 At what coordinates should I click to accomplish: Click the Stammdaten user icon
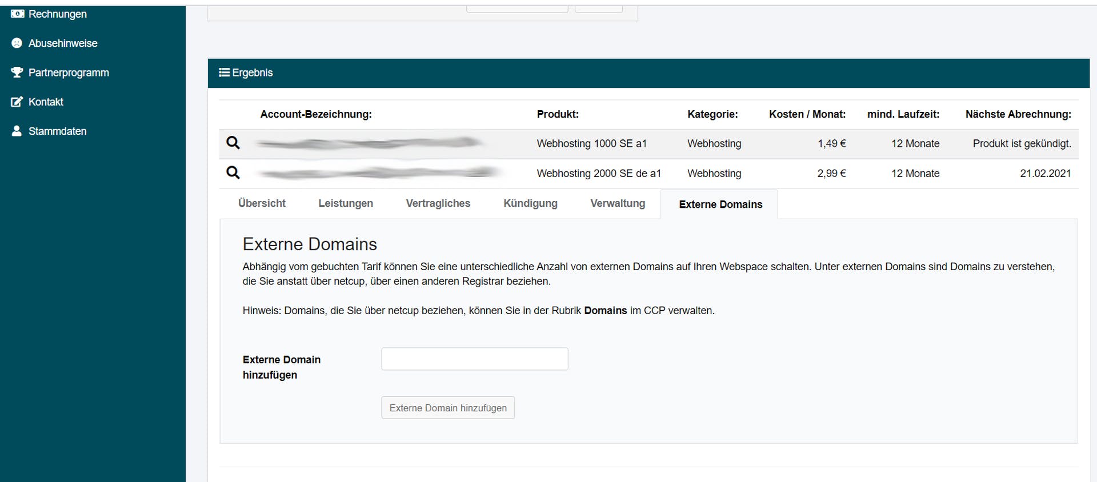click(x=17, y=131)
